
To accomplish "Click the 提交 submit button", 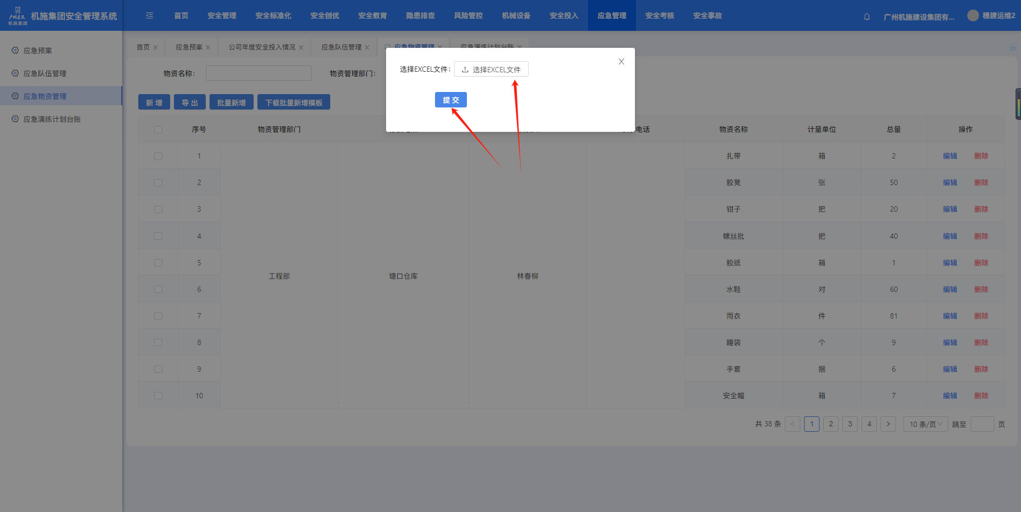I will (x=450, y=100).
